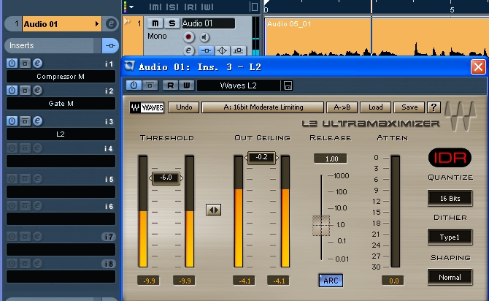Enable Read automation R in L2 window
The width and height of the screenshot is (489, 301).
tap(170, 85)
